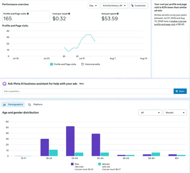190x173 pixels.
Task: Focus the Ask a question input field
Action: tap(88, 91)
